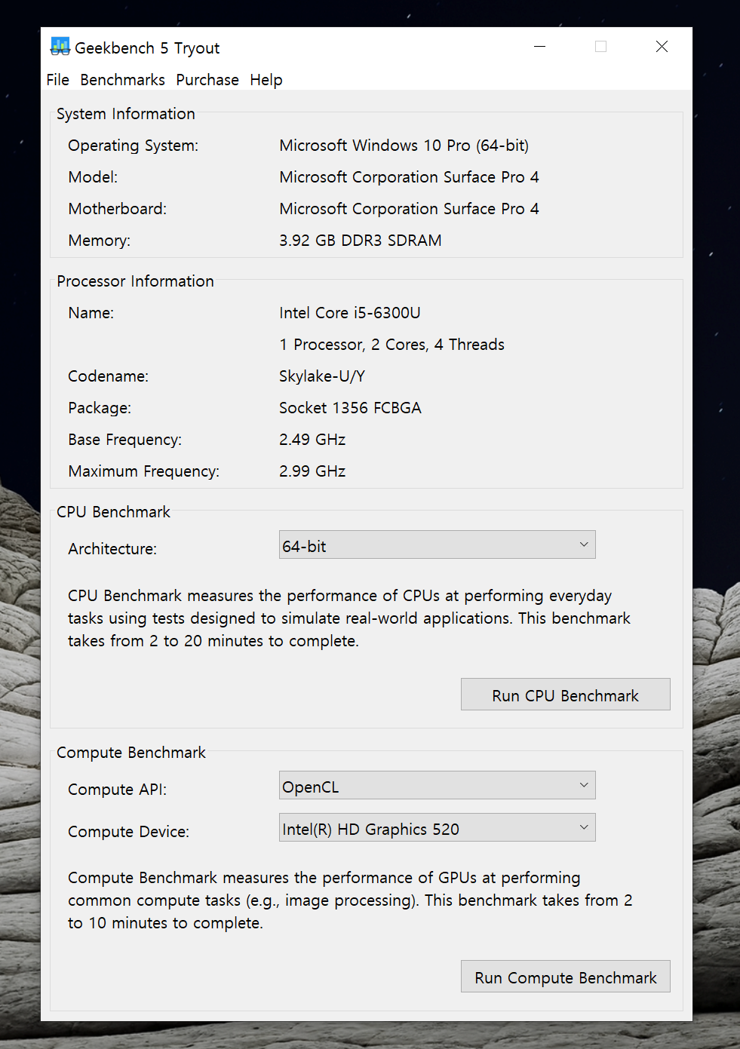Click the 'Skylake-U/Y' codename value

[x=322, y=376]
